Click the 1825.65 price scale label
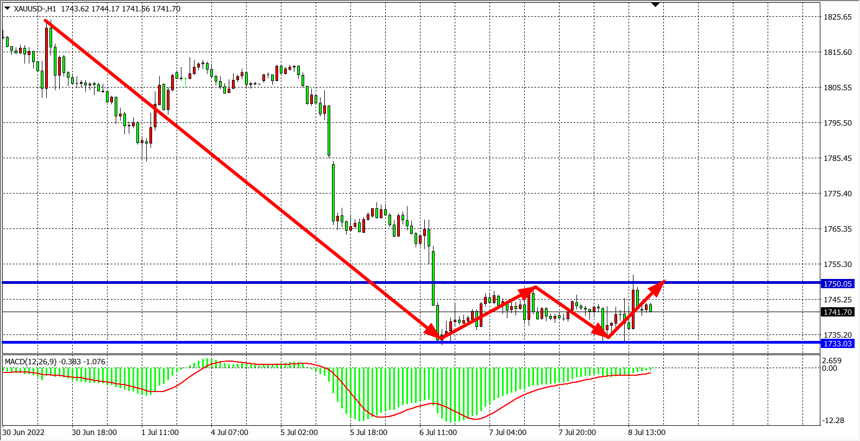 tap(838, 17)
